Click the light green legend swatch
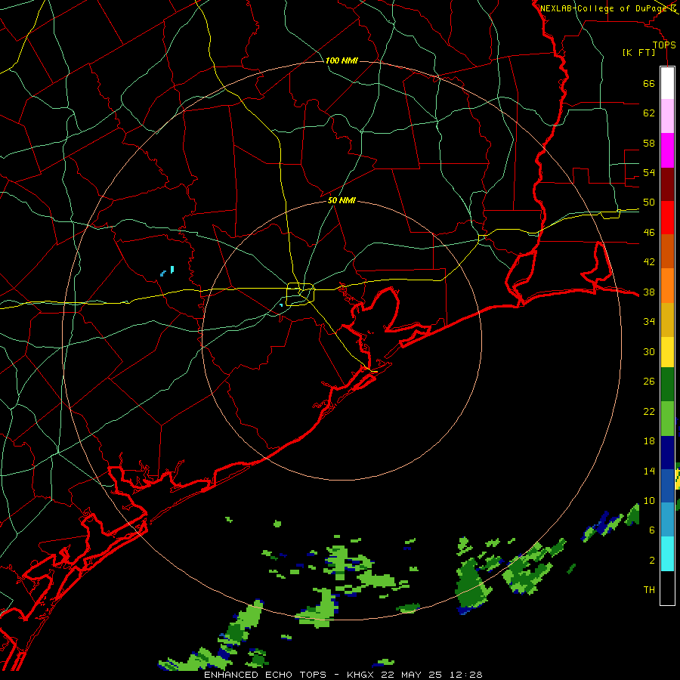Screen dimensions: 680x680 [x=667, y=419]
